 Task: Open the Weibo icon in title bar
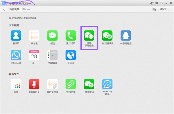[x=152, y=3]
